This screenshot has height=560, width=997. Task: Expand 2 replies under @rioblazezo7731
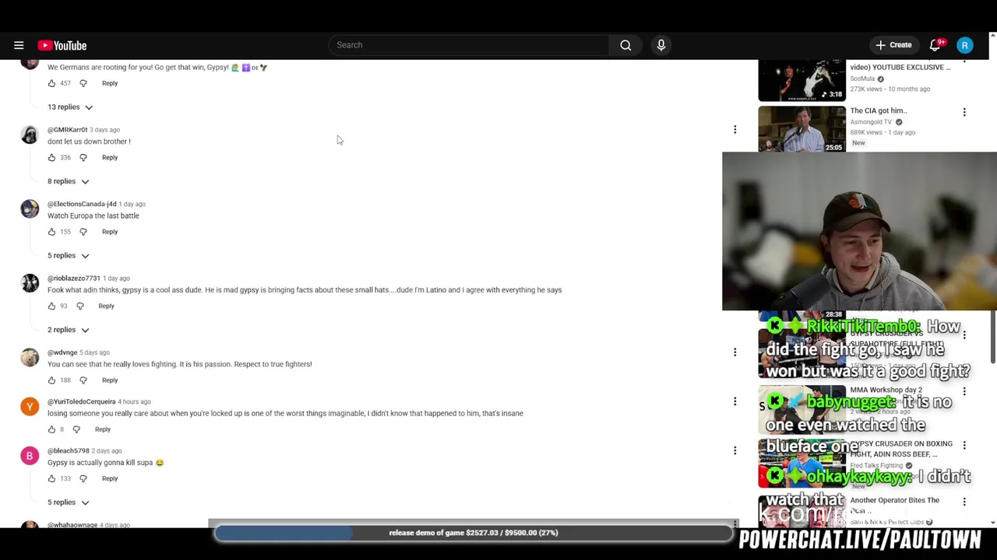(68, 330)
